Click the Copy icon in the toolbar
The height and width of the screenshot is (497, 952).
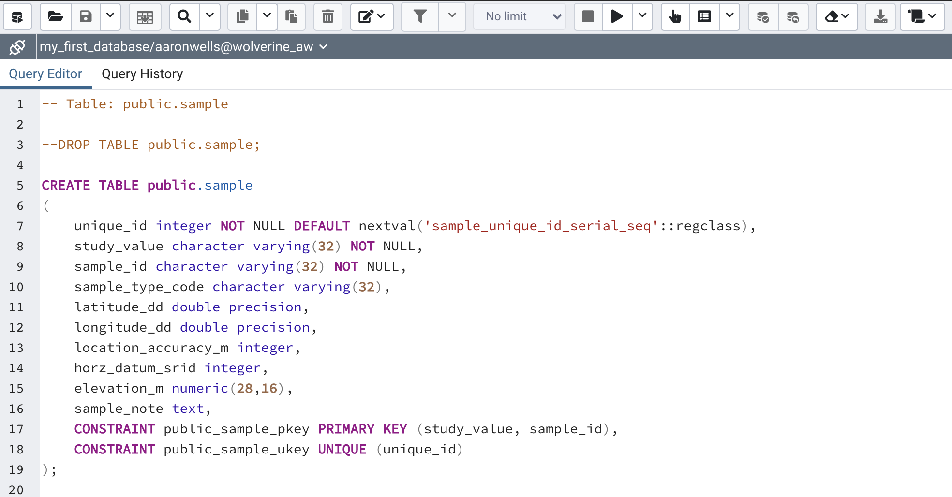tap(242, 17)
